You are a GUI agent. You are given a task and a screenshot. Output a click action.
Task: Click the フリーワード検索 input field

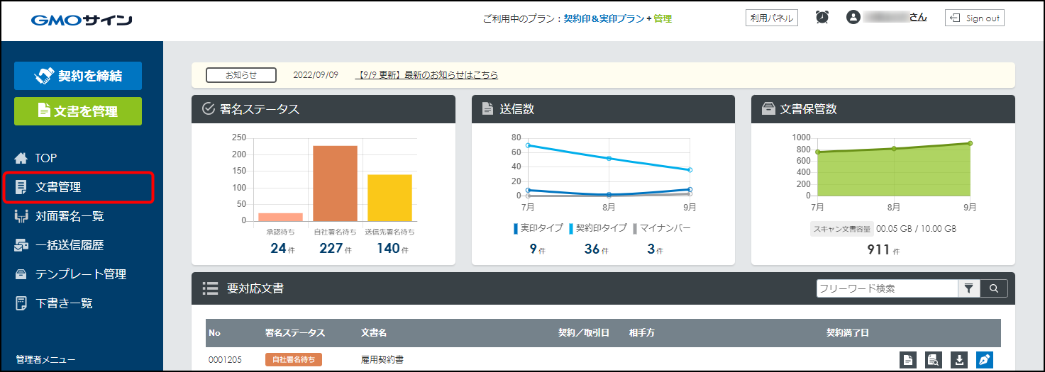pyautogui.click(x=887, y=288)
